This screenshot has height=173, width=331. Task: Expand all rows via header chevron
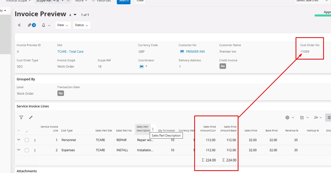pyautogui.click(x=19, y=131)
